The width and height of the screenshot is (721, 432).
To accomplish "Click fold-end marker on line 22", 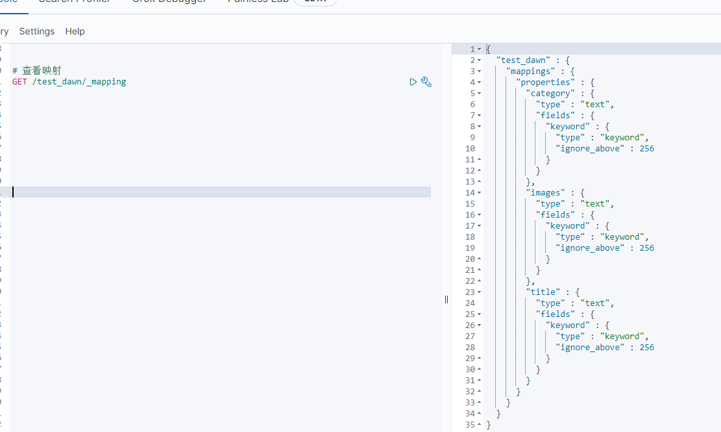I will [x=479, y=281].
